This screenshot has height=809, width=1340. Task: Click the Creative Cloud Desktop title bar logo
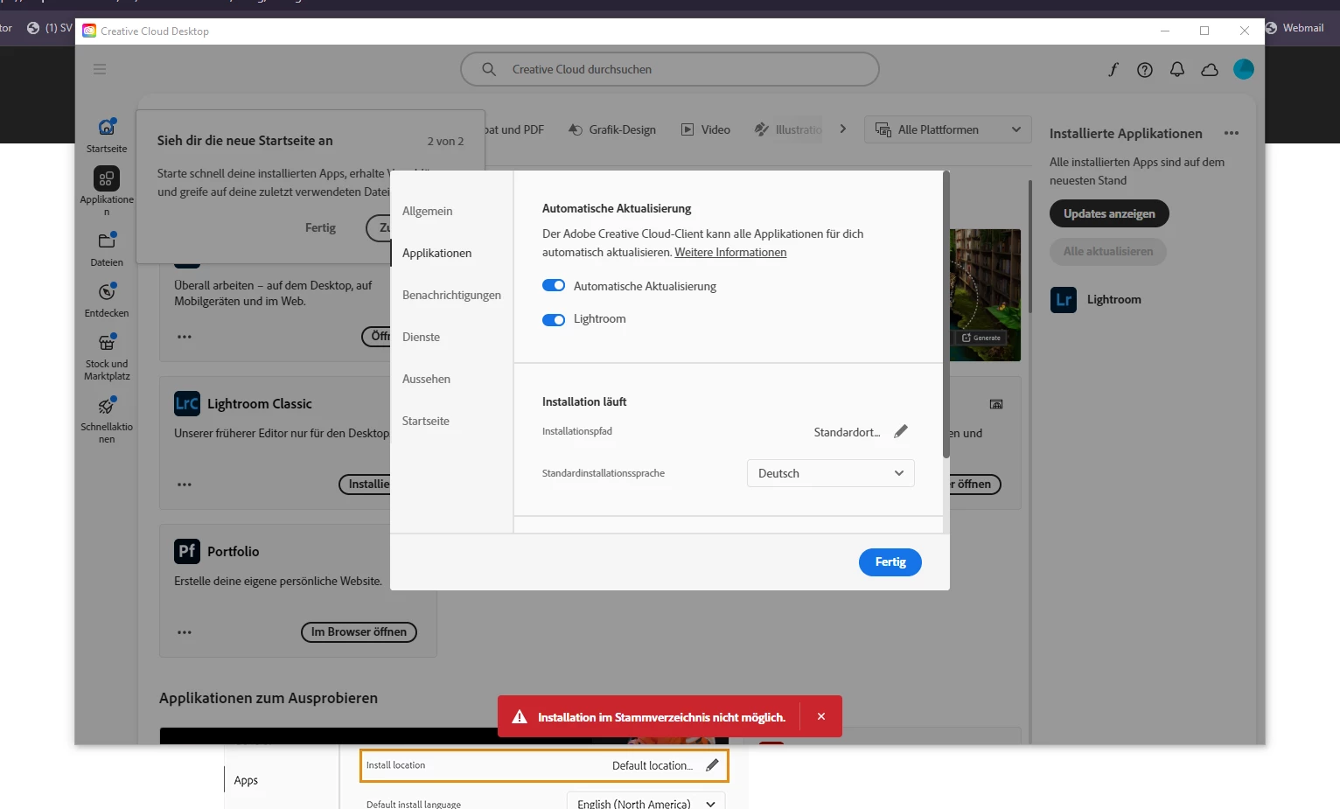click(x=89, y=31)
